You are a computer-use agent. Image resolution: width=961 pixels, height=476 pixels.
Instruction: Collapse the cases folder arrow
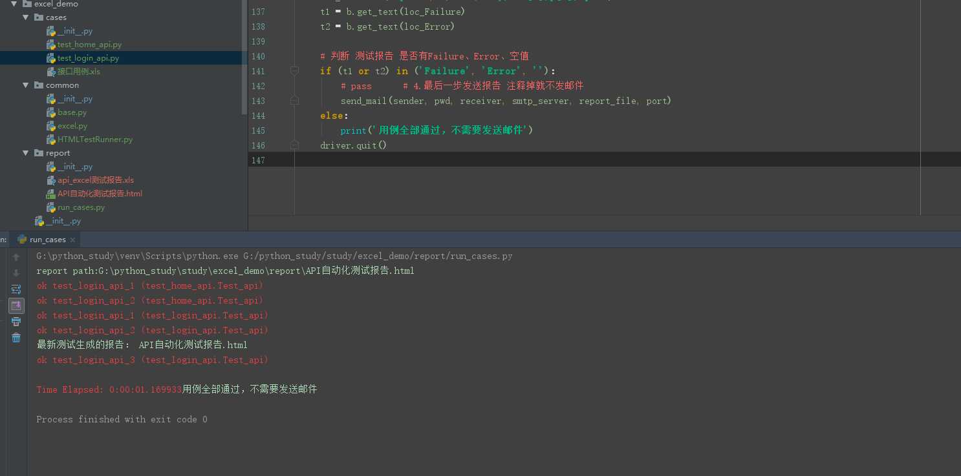click(25, 17)
